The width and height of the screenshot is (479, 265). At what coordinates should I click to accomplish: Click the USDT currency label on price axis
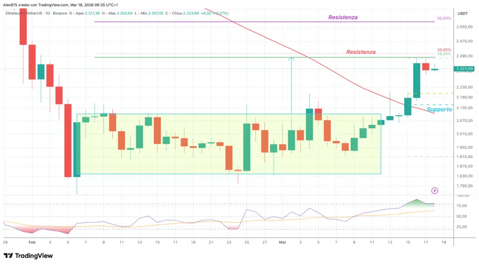tap(462, 13)
